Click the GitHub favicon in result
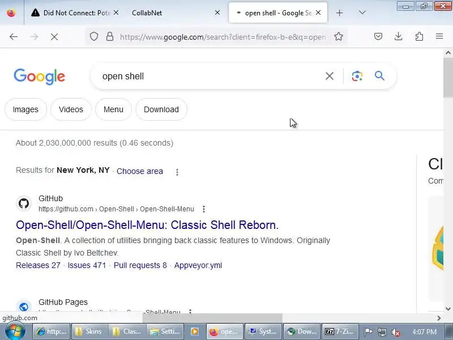The image size is (453, 340). tap(24, 203)
